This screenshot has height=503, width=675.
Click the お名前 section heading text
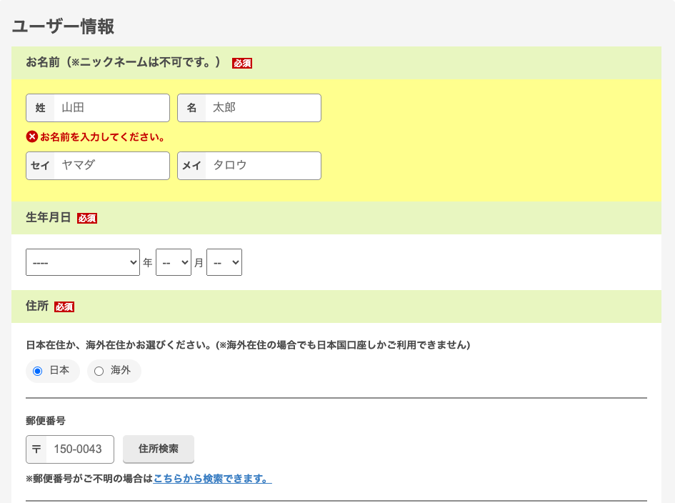pyautogui.click(x=123, y=62)
